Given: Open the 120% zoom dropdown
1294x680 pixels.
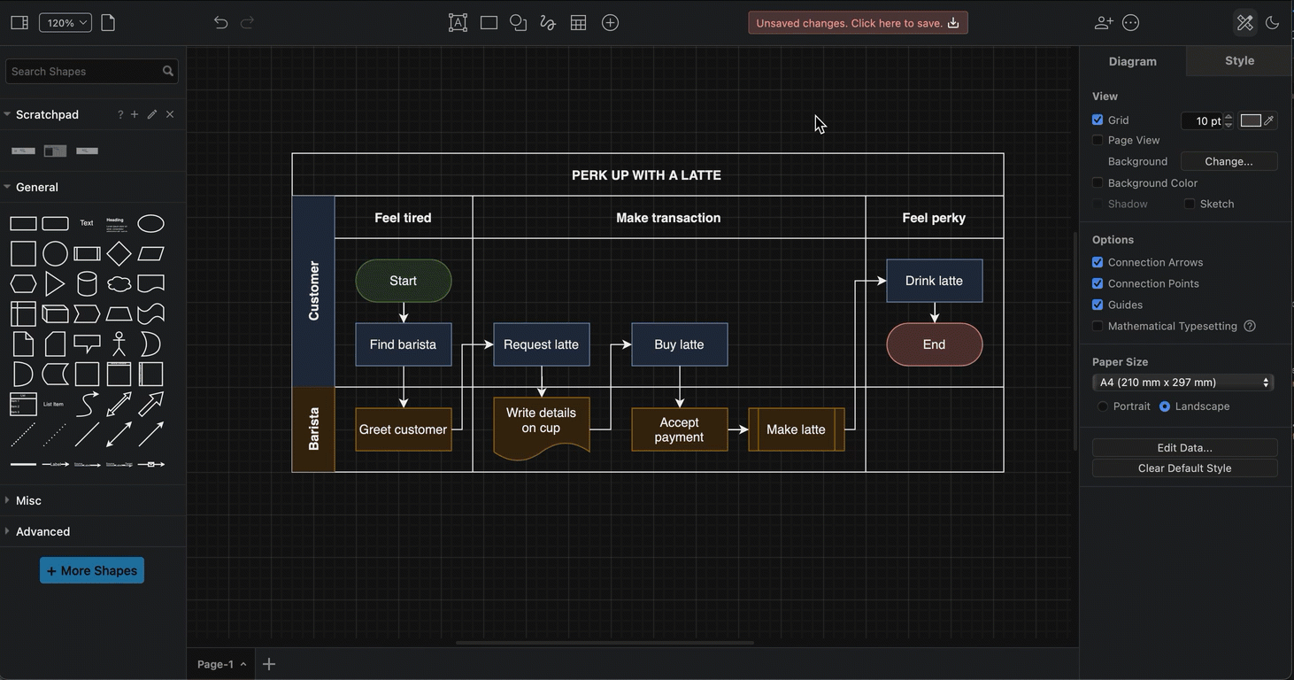Looking at the screenshot, I should (65, 23).
